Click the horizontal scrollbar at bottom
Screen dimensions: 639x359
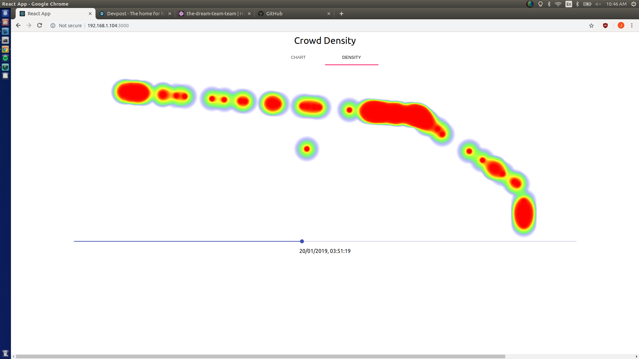point(260,356)
